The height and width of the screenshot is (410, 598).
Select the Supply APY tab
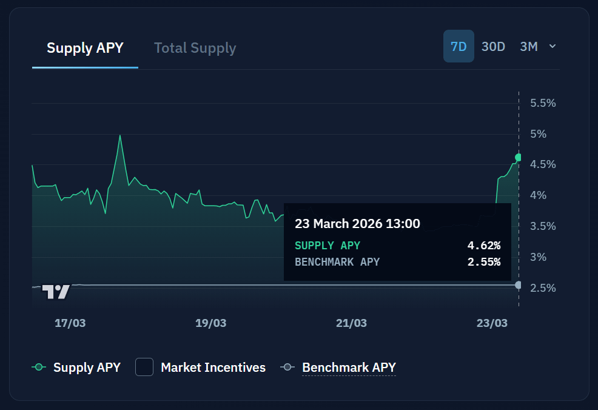pos(85,48)
